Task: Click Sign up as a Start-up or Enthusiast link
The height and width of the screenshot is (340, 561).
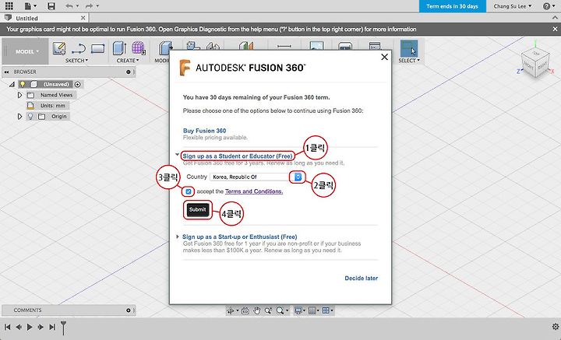Action: [240, 237]
